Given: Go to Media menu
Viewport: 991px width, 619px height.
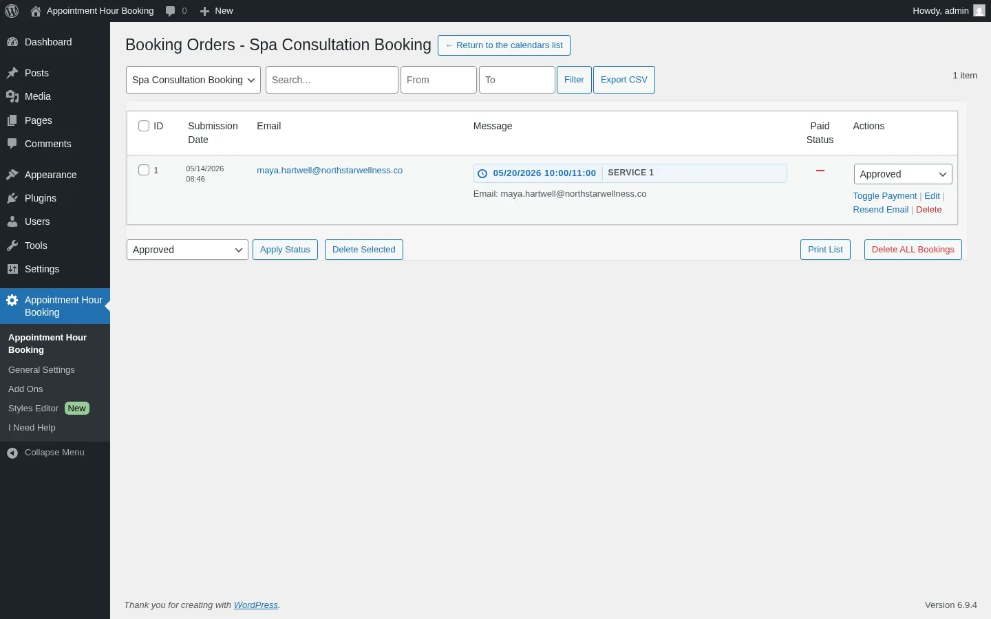Looking at the screenshot, I should click(x=55, y=96).
